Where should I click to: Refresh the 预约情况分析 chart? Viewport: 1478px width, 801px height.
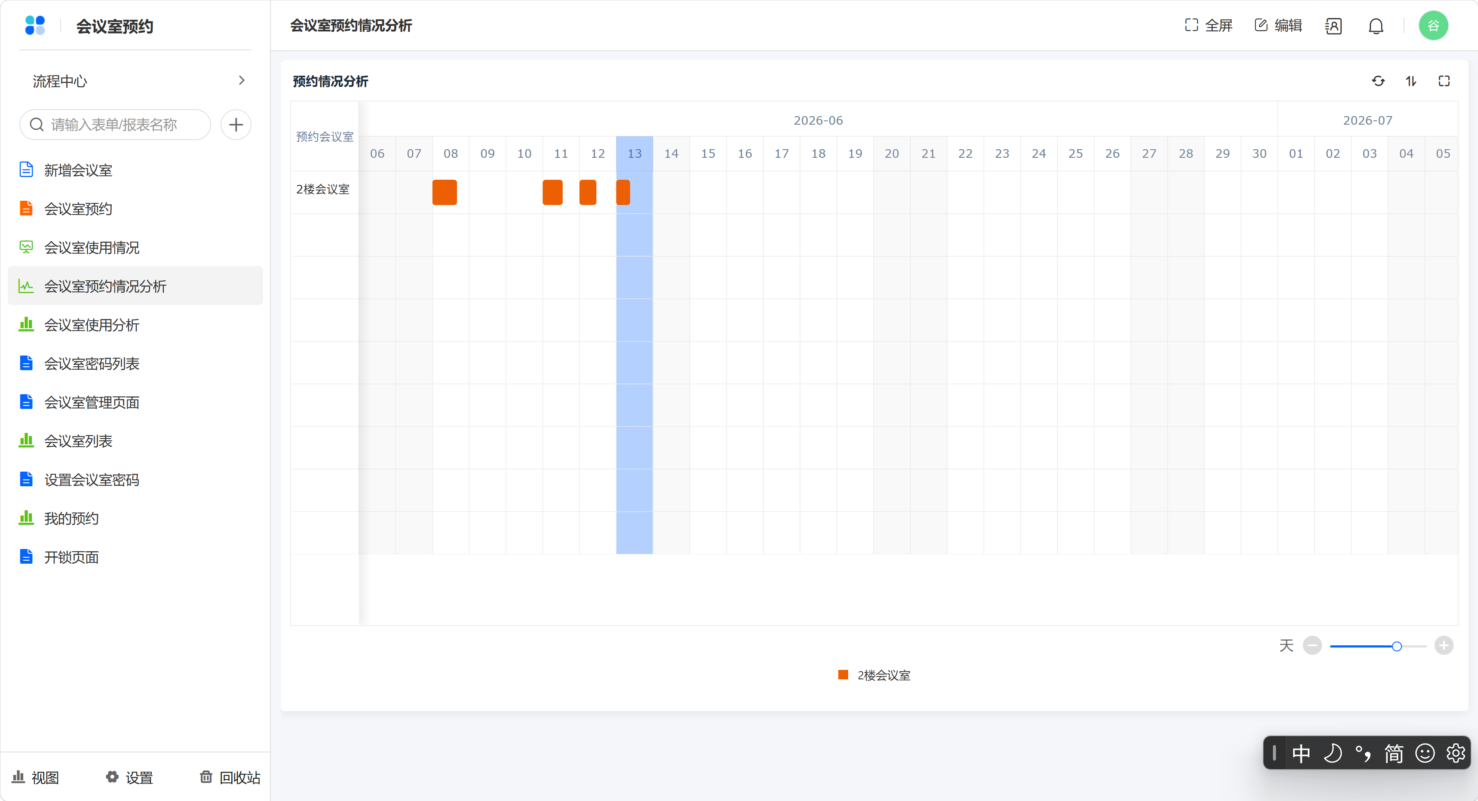pyautogui.click(x=1378, y=81)
